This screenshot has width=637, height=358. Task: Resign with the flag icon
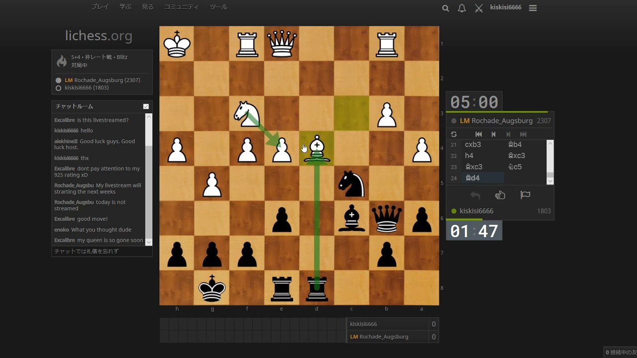(x=525, y=195)
